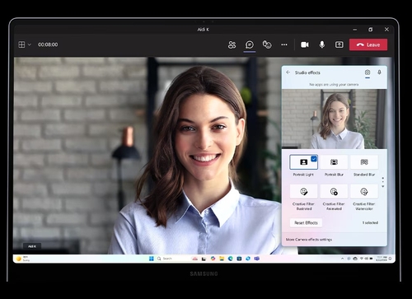This screenshot has width=412, height=299.
Task: Enable the Portrait Blur effect
Action: click(x=334, y=162)
